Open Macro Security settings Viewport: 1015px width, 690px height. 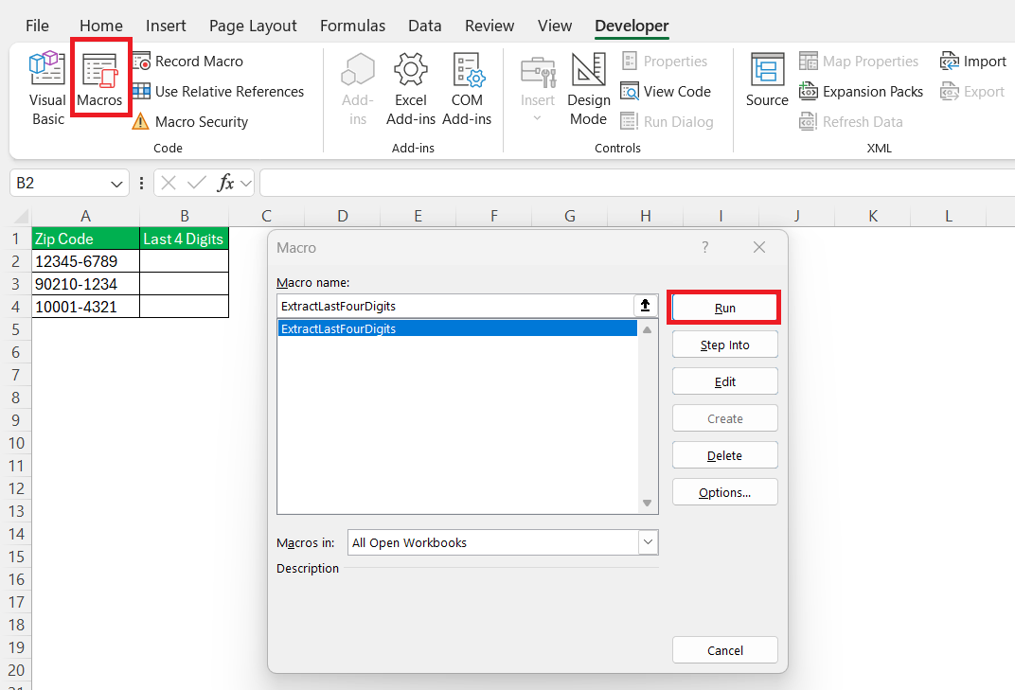pyautogui.click(x=190, y=122)
